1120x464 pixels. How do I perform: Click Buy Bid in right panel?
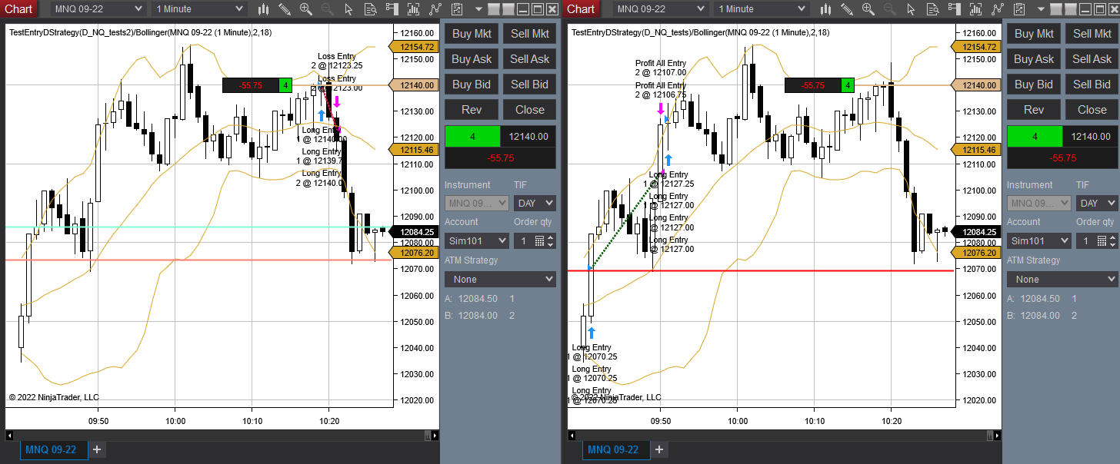tap(1034, 85)
